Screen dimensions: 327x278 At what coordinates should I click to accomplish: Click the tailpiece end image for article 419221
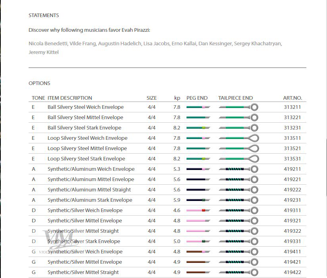[239, 179]
